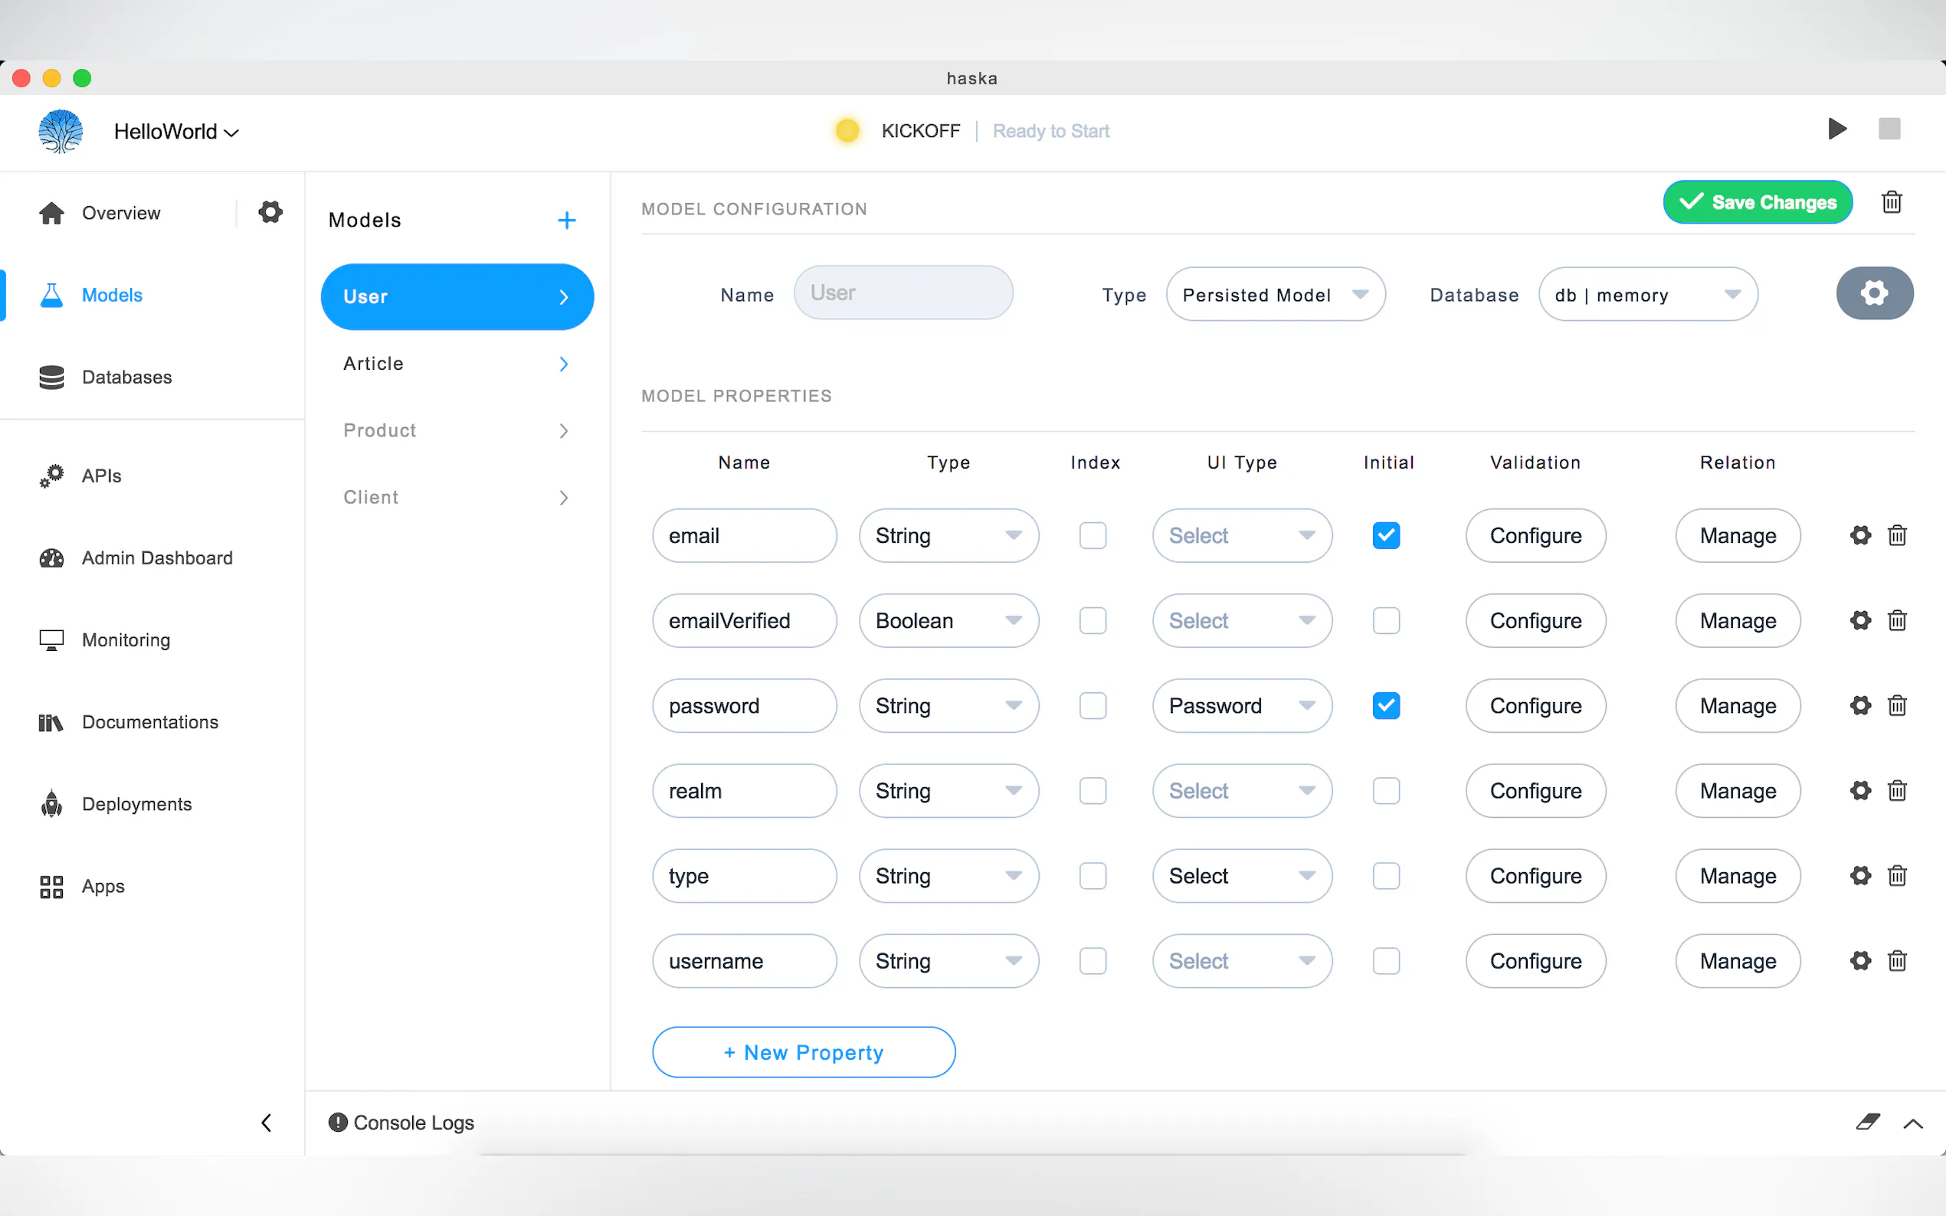
Task: Open settings gear for password property
Action: tap(1860, 705)
